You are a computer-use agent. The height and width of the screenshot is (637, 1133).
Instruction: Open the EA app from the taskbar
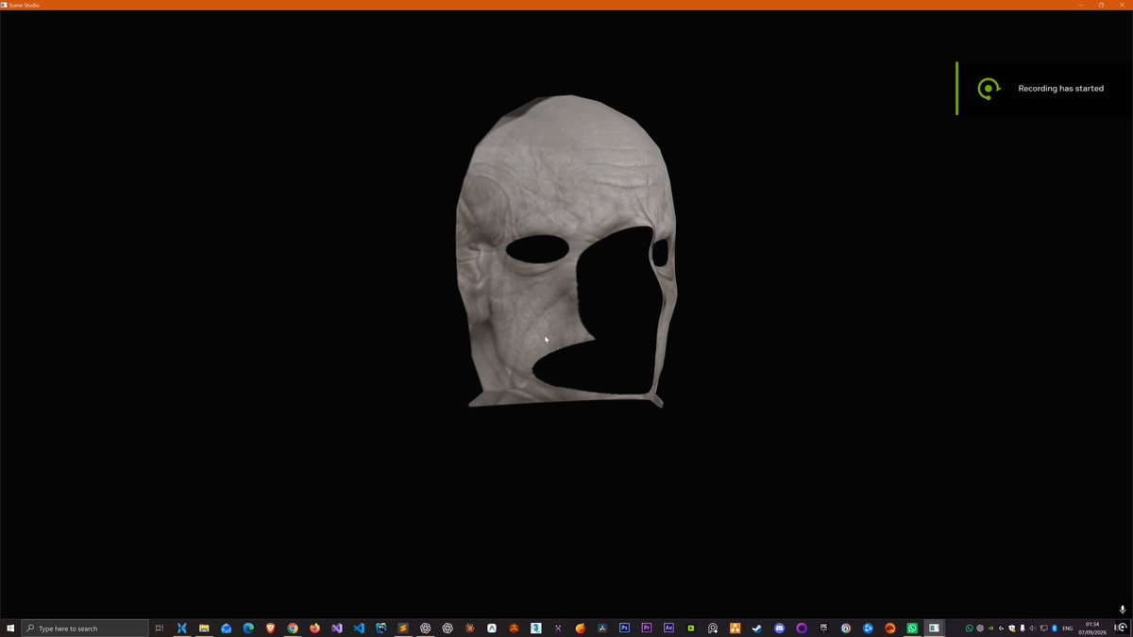(x=890, y=629)
